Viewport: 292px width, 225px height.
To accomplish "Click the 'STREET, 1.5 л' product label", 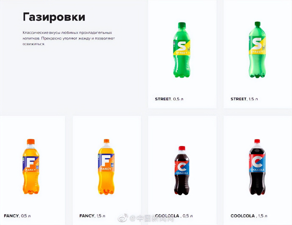I will (244, 99).
